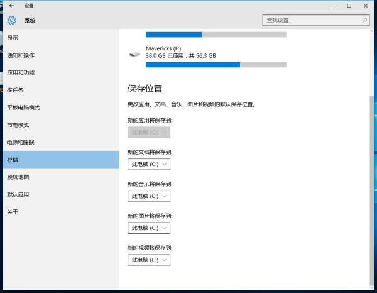Expand the 新的文档将保存到 dropdown
Image resolution: width=377 pixels, height=293 pixels.
149,164
